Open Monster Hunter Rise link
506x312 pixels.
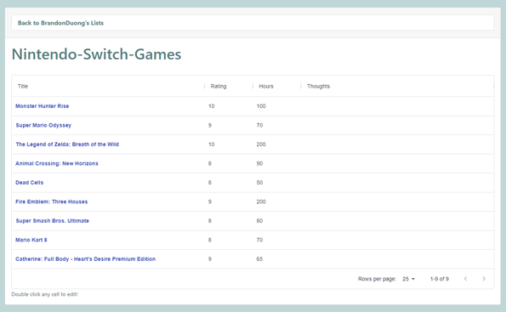point(43,106)
